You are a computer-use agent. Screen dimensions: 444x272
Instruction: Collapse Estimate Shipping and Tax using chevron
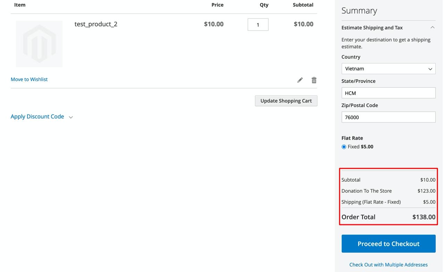(x=432, y=27)
